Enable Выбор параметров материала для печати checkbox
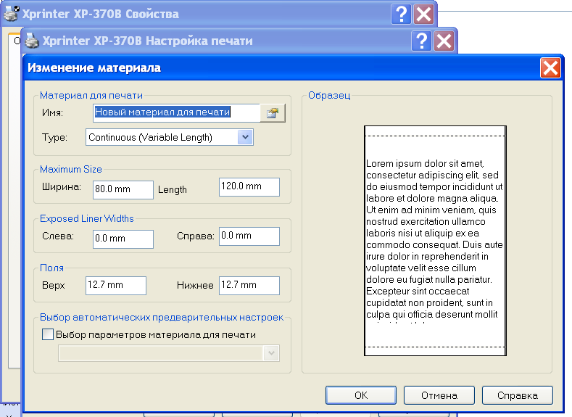Viewport: 572px width, 417px height. click(x=49, y=334)
